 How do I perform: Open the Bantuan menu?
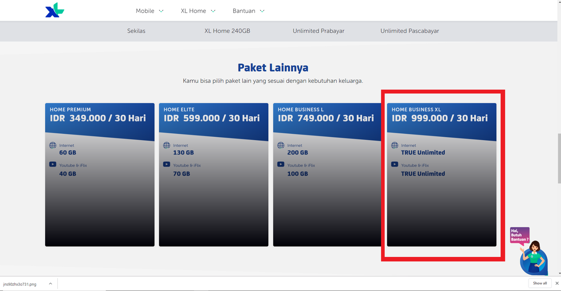tap(244, 11)
